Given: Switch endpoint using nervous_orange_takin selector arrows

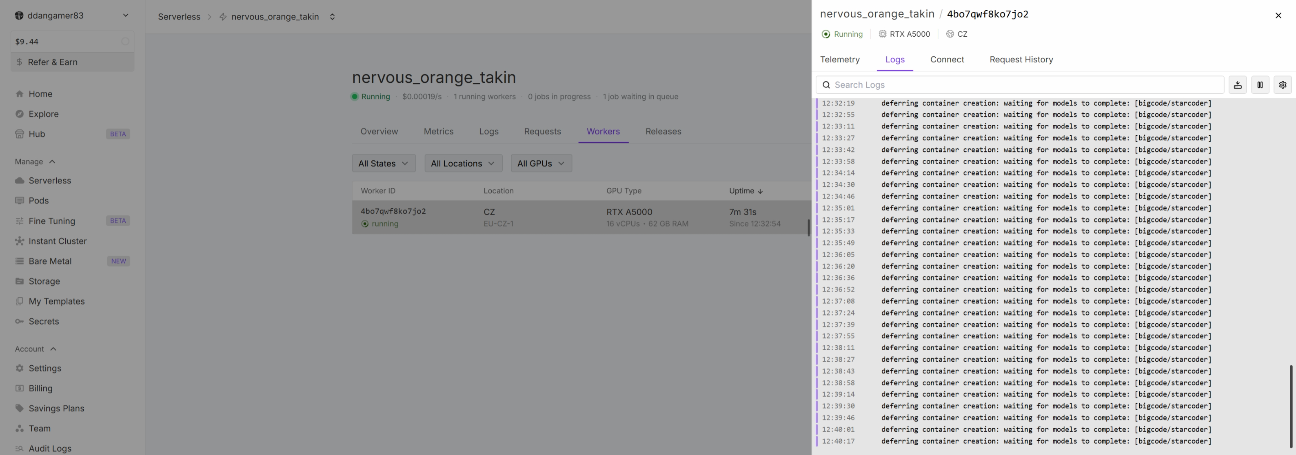Looking at the screenshot, I should click(332, 17).
